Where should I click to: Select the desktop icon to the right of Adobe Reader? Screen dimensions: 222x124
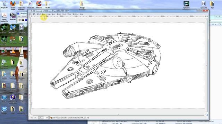(13, 16)
